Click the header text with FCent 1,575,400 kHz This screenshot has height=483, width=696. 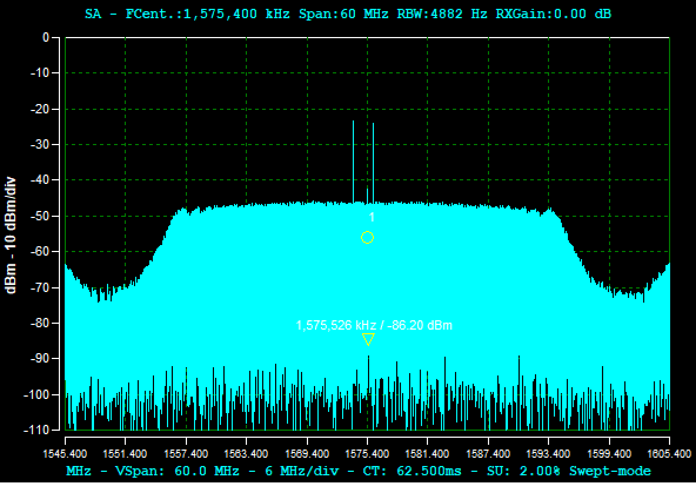[348, 14]
